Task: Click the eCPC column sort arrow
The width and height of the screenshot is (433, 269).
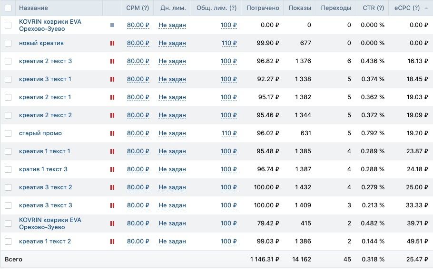Action: (x=426, y=8)
